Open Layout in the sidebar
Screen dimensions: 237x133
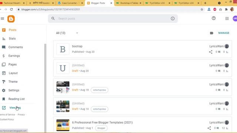pos(13,73)
